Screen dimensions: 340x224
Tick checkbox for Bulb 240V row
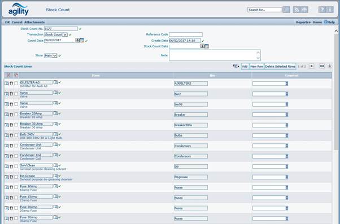point(16,135)
